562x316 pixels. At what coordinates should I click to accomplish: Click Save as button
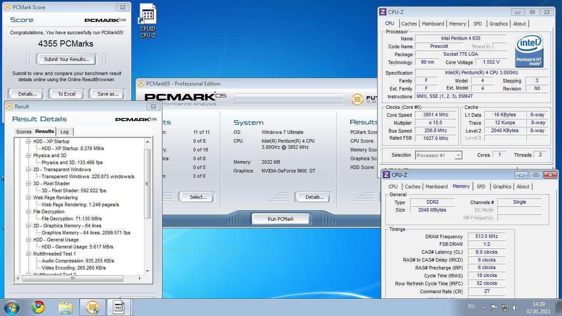(x=108, y=94)
